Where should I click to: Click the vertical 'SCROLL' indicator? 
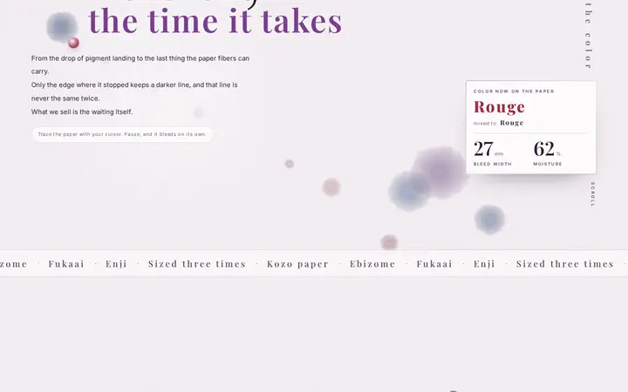[x=593, y=194]
